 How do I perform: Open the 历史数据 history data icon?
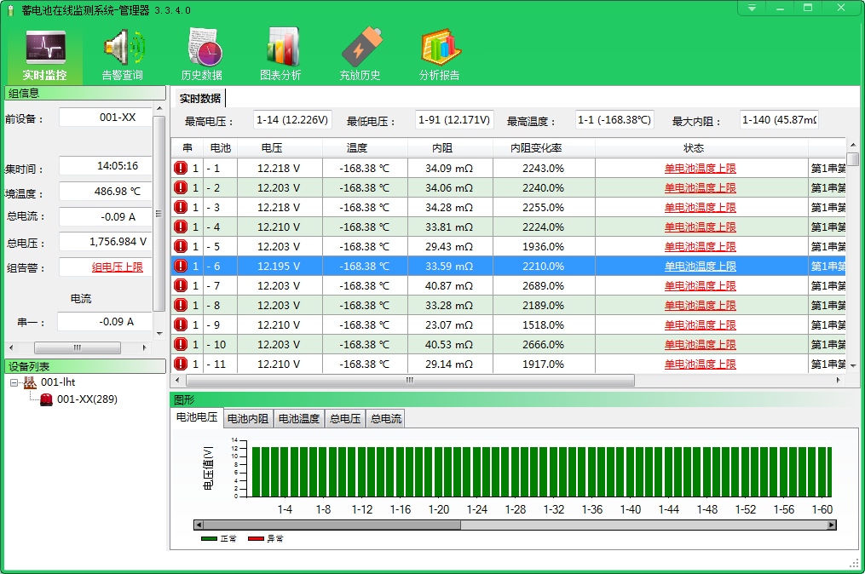[202, 49]
